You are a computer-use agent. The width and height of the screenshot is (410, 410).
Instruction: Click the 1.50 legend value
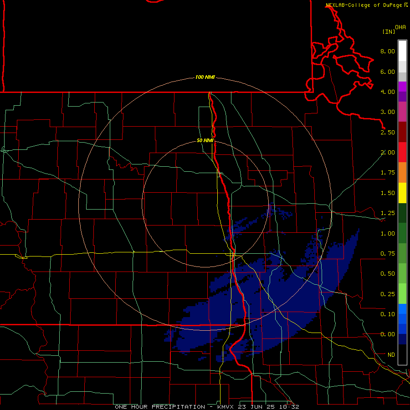(x=388, y=193)
